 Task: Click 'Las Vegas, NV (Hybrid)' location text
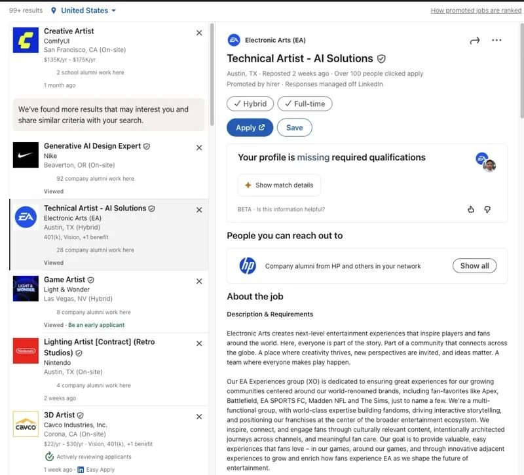78,299
